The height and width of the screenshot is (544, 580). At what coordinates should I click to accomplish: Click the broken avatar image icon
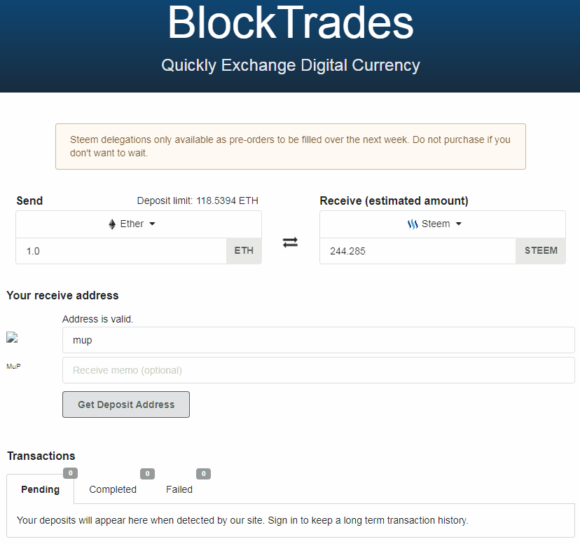[x=11, y=338]
